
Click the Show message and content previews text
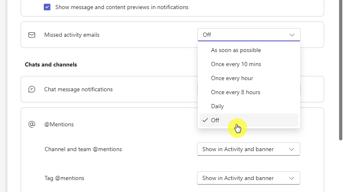(x=122, y=7)
